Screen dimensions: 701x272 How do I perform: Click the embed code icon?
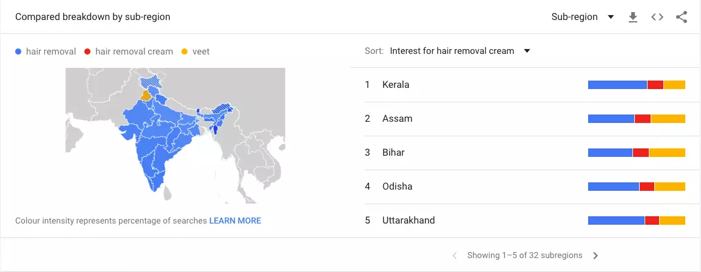click(x=657, y=17)
